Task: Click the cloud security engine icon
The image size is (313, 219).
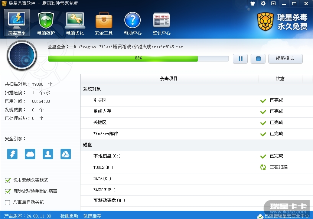Action: coord(30,154)
